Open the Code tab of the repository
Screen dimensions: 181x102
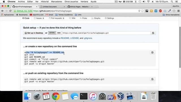click(26, 18)
